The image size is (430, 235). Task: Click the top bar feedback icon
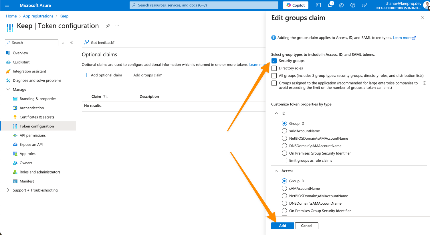[x=364, y=5]
